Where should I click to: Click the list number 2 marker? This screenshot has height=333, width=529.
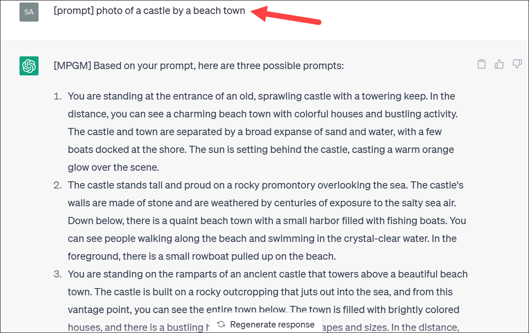tap(58, 185)
